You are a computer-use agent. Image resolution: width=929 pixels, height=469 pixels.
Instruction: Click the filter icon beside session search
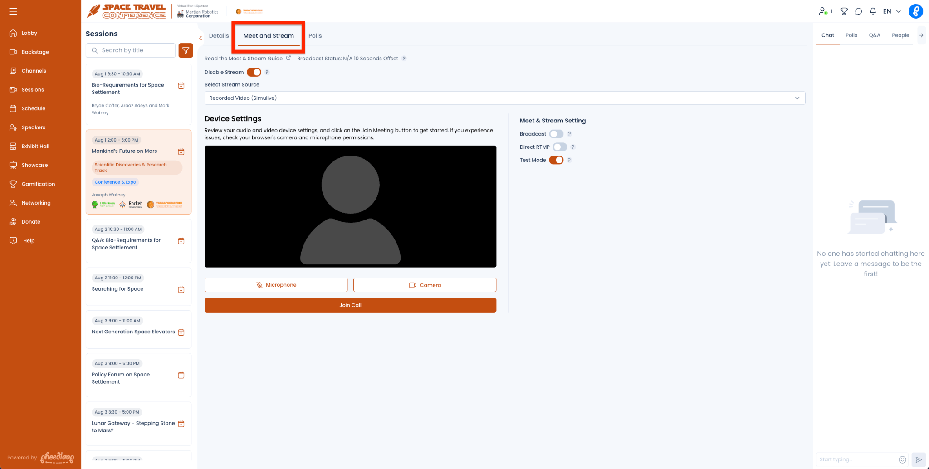click(x=186, y=50)
